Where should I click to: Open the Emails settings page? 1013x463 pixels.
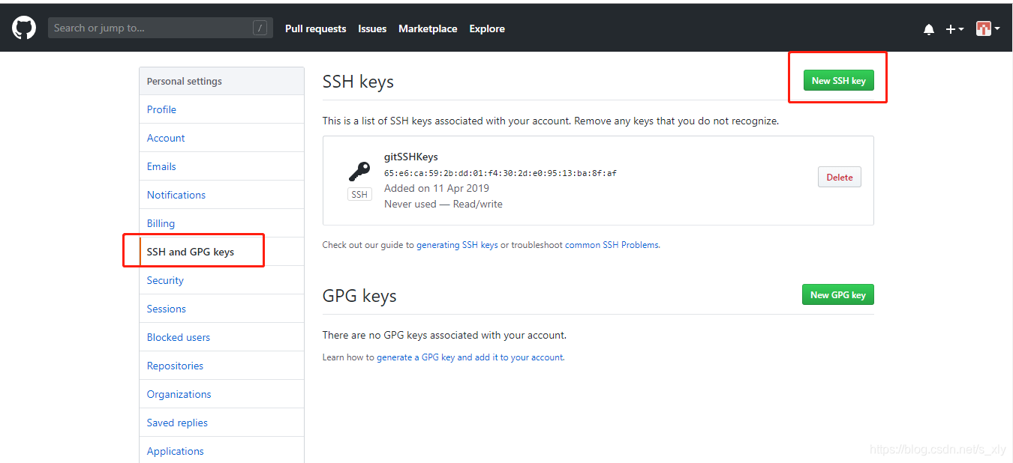(221, 166)
